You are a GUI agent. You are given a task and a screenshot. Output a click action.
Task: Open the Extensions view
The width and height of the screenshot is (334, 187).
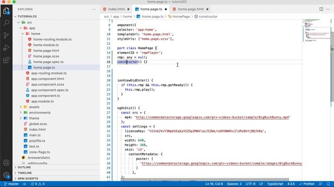(x=6, y=60)
